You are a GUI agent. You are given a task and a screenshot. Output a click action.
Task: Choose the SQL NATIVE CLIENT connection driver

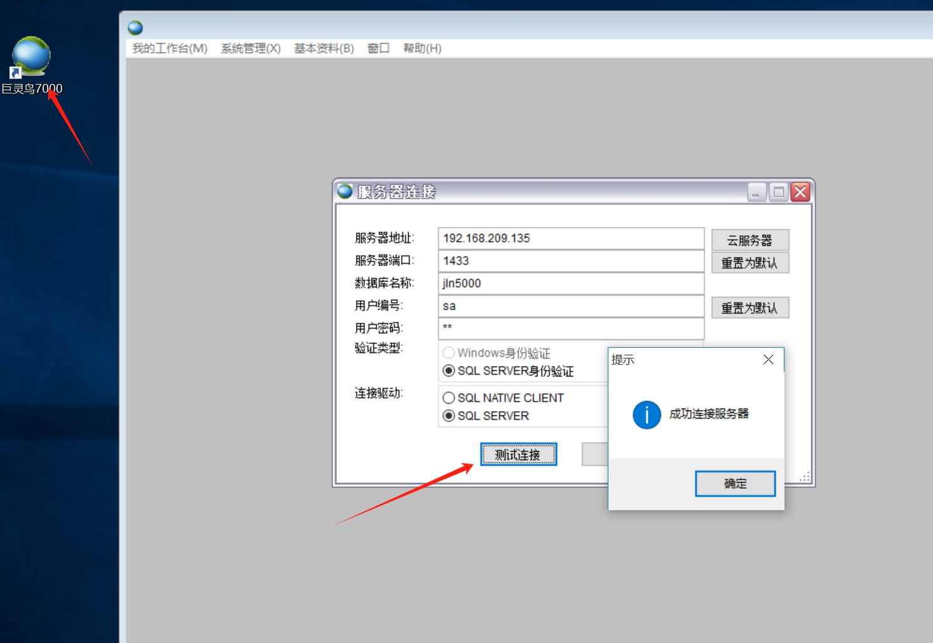point(449,398)
